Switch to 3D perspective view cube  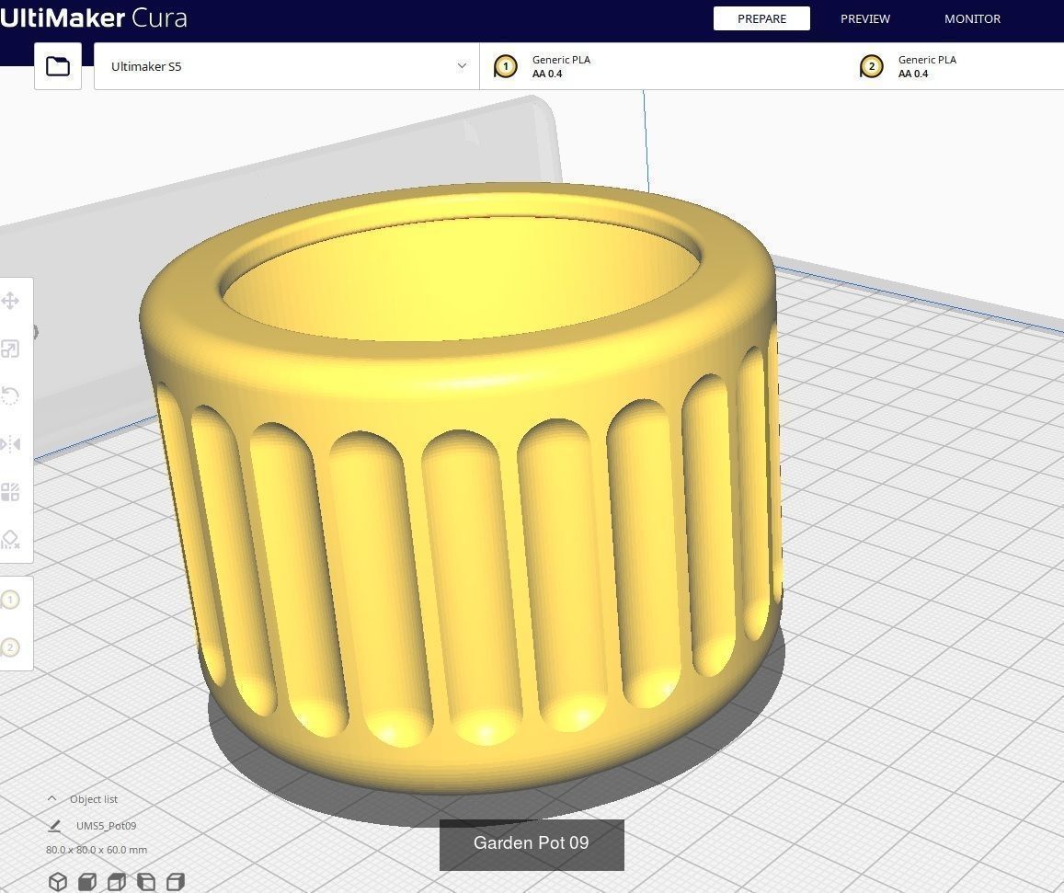[x=58, y=881]
